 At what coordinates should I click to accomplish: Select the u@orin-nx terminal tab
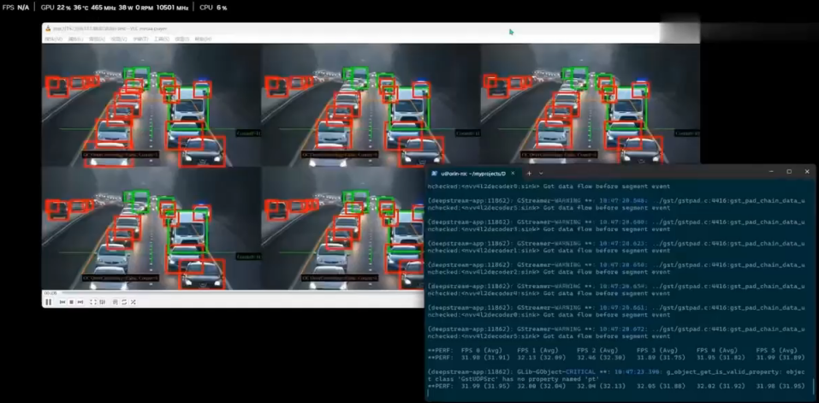472,173
